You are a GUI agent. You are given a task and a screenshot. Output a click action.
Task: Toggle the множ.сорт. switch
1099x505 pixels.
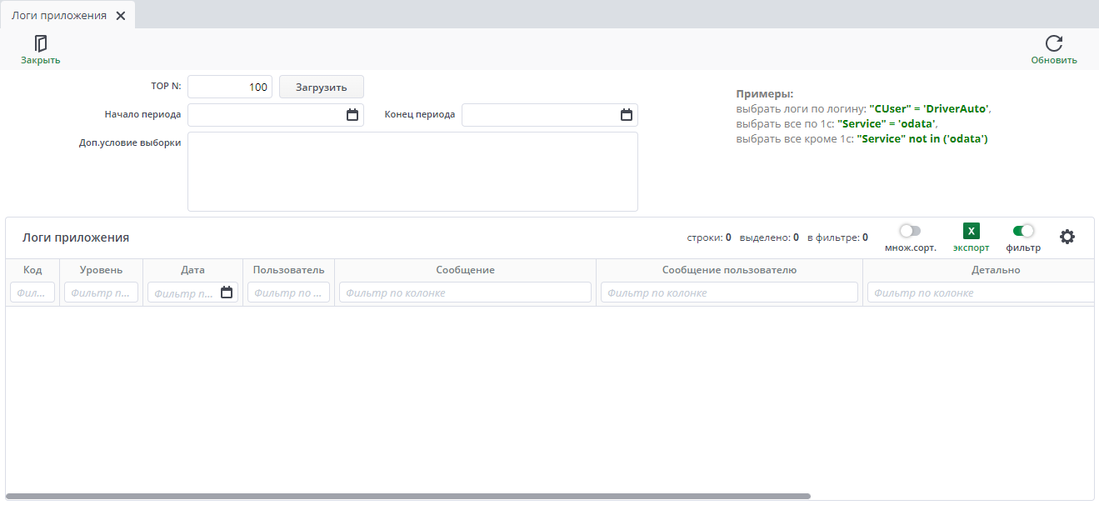coord(910,231)
